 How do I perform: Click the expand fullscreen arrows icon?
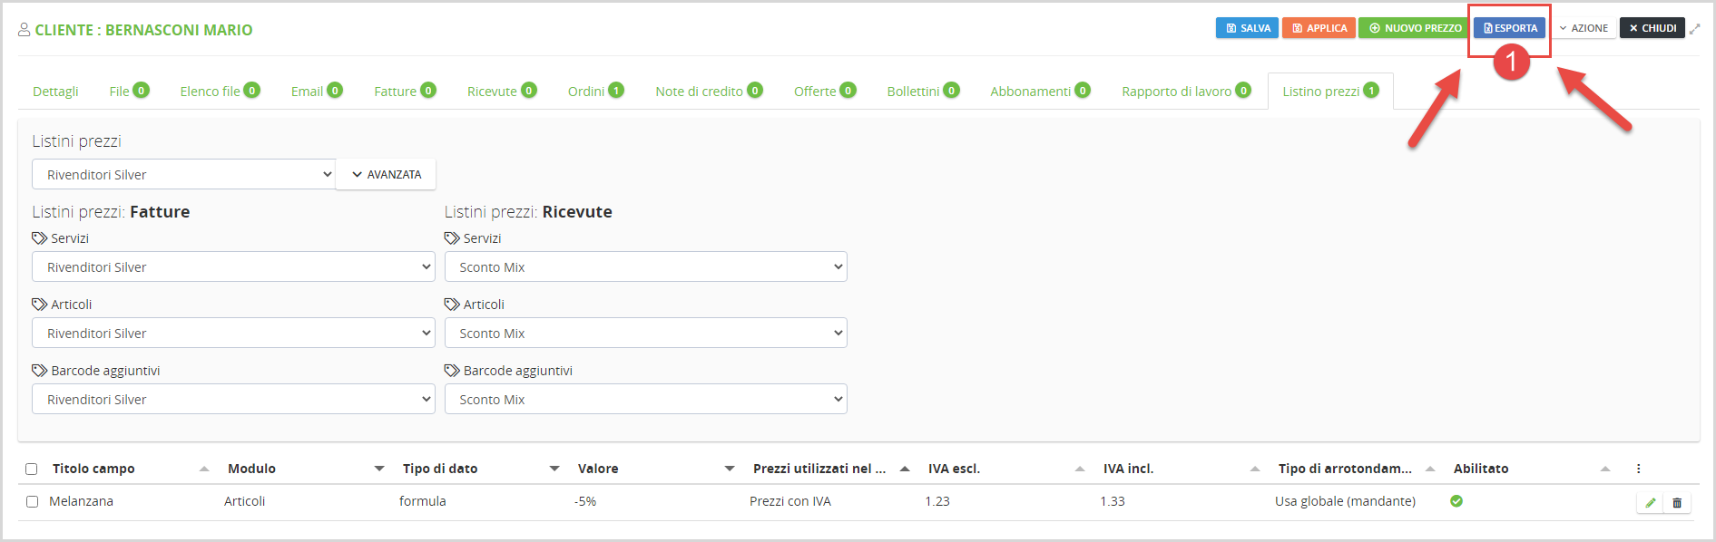tap(1694, 29)
